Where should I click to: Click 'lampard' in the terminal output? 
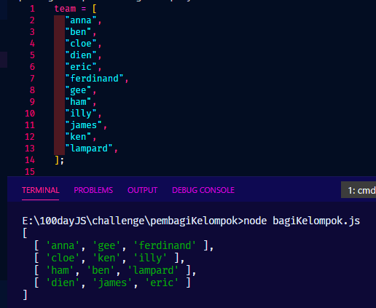click(154, 270)
